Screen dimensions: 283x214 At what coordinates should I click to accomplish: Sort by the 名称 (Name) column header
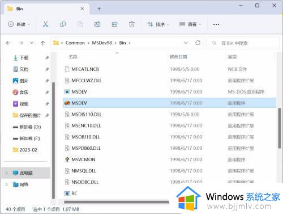click(73, 57)
